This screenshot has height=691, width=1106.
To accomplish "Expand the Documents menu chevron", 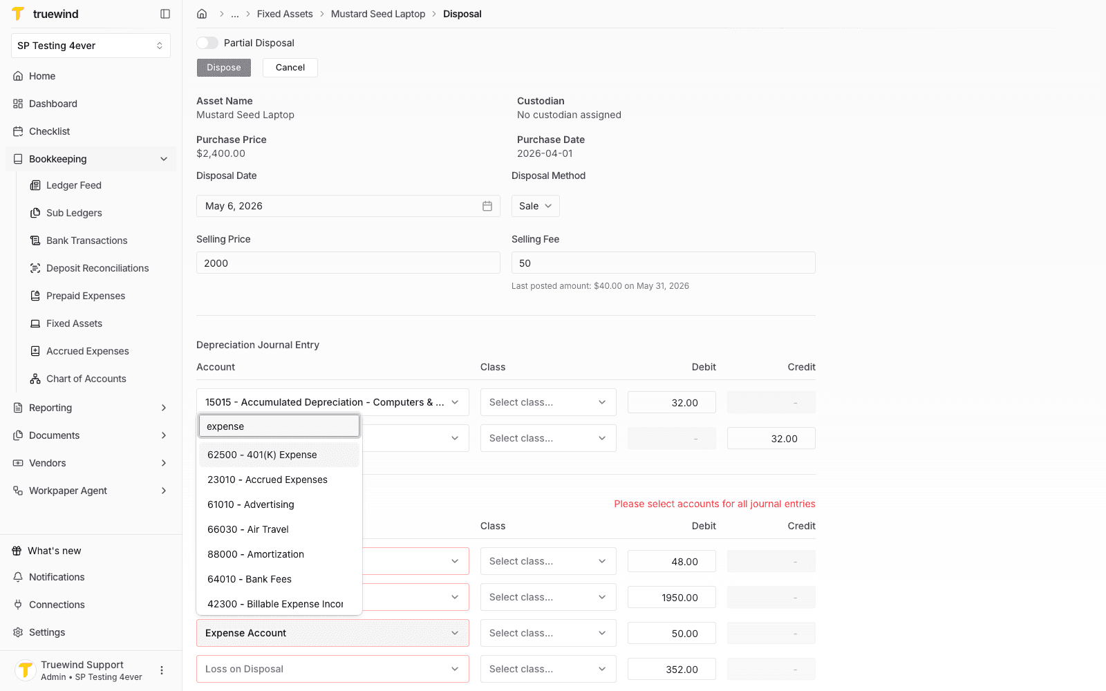I will point(164,435).
